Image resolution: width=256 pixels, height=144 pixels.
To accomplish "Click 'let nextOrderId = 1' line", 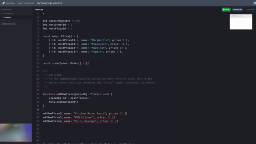I will 57,25.
